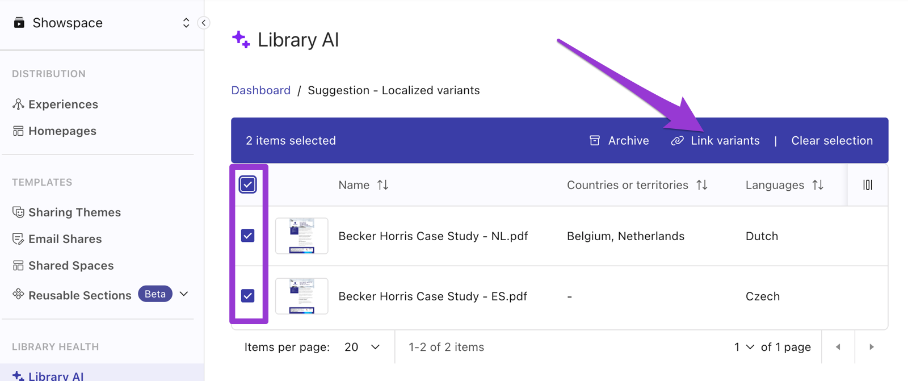The width and height of the screenshot is (908, 381).
Task: Sort by Name column arrows
Action: 383,185
